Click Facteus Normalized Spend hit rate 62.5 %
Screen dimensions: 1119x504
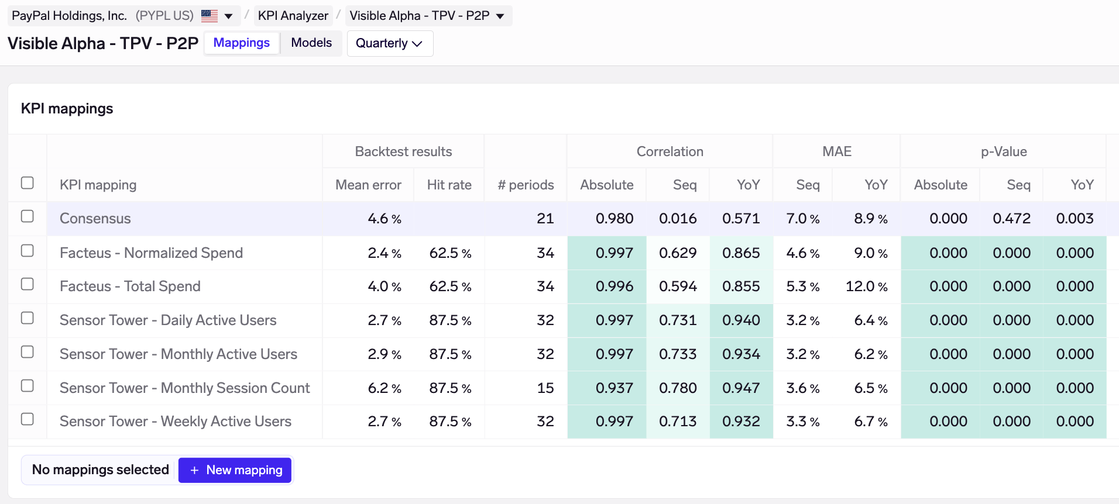[450, 253]
